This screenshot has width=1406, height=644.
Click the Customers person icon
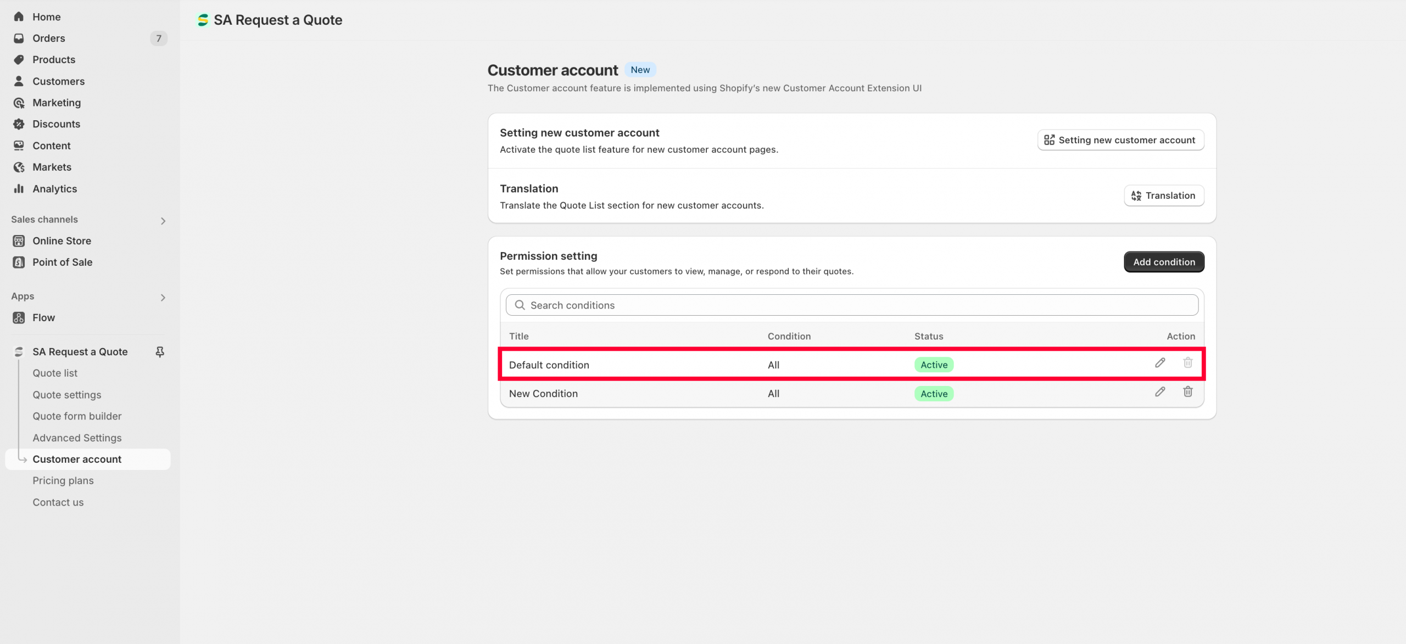19,81
